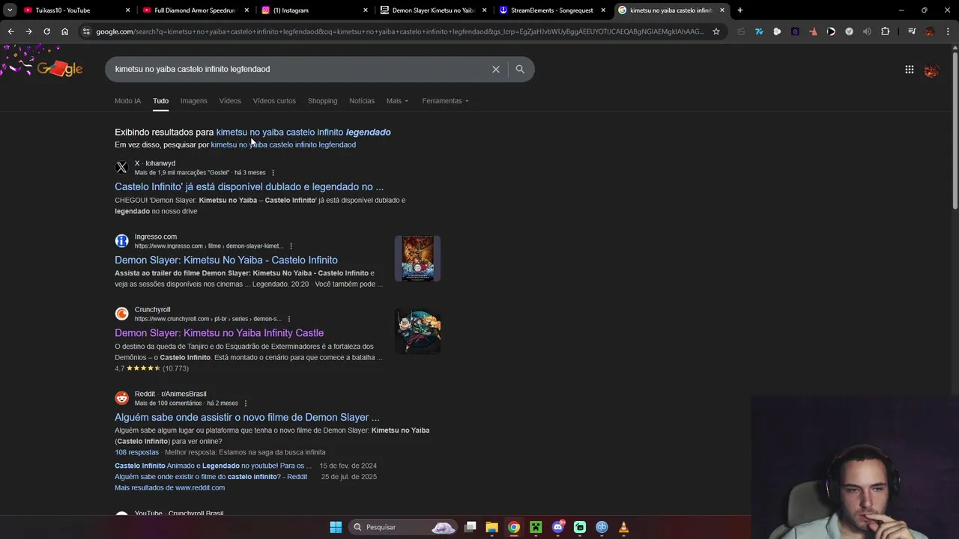Viewport: 959px width, 539px height.
Task: Open Minecraft from the taskbar
Action: [536, 527]
